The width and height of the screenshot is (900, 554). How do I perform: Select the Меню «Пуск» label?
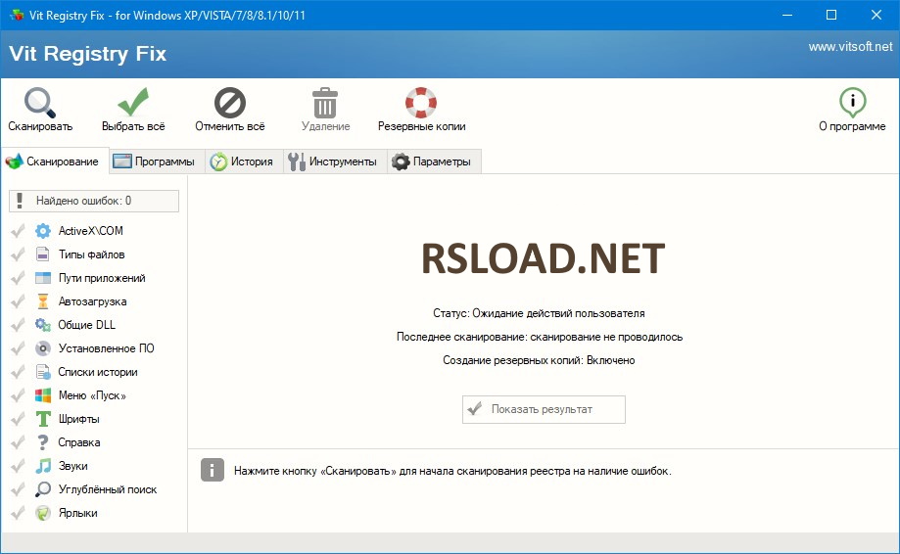pyautogui.click(x=92, y=395)
